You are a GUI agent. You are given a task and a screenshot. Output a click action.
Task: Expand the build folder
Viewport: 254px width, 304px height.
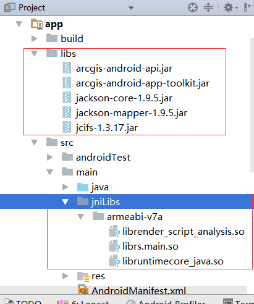(34, 38)
